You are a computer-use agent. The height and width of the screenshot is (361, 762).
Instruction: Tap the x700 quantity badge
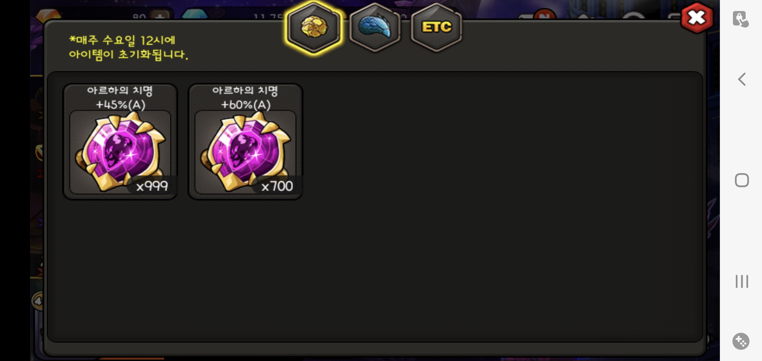pos(277,186)
